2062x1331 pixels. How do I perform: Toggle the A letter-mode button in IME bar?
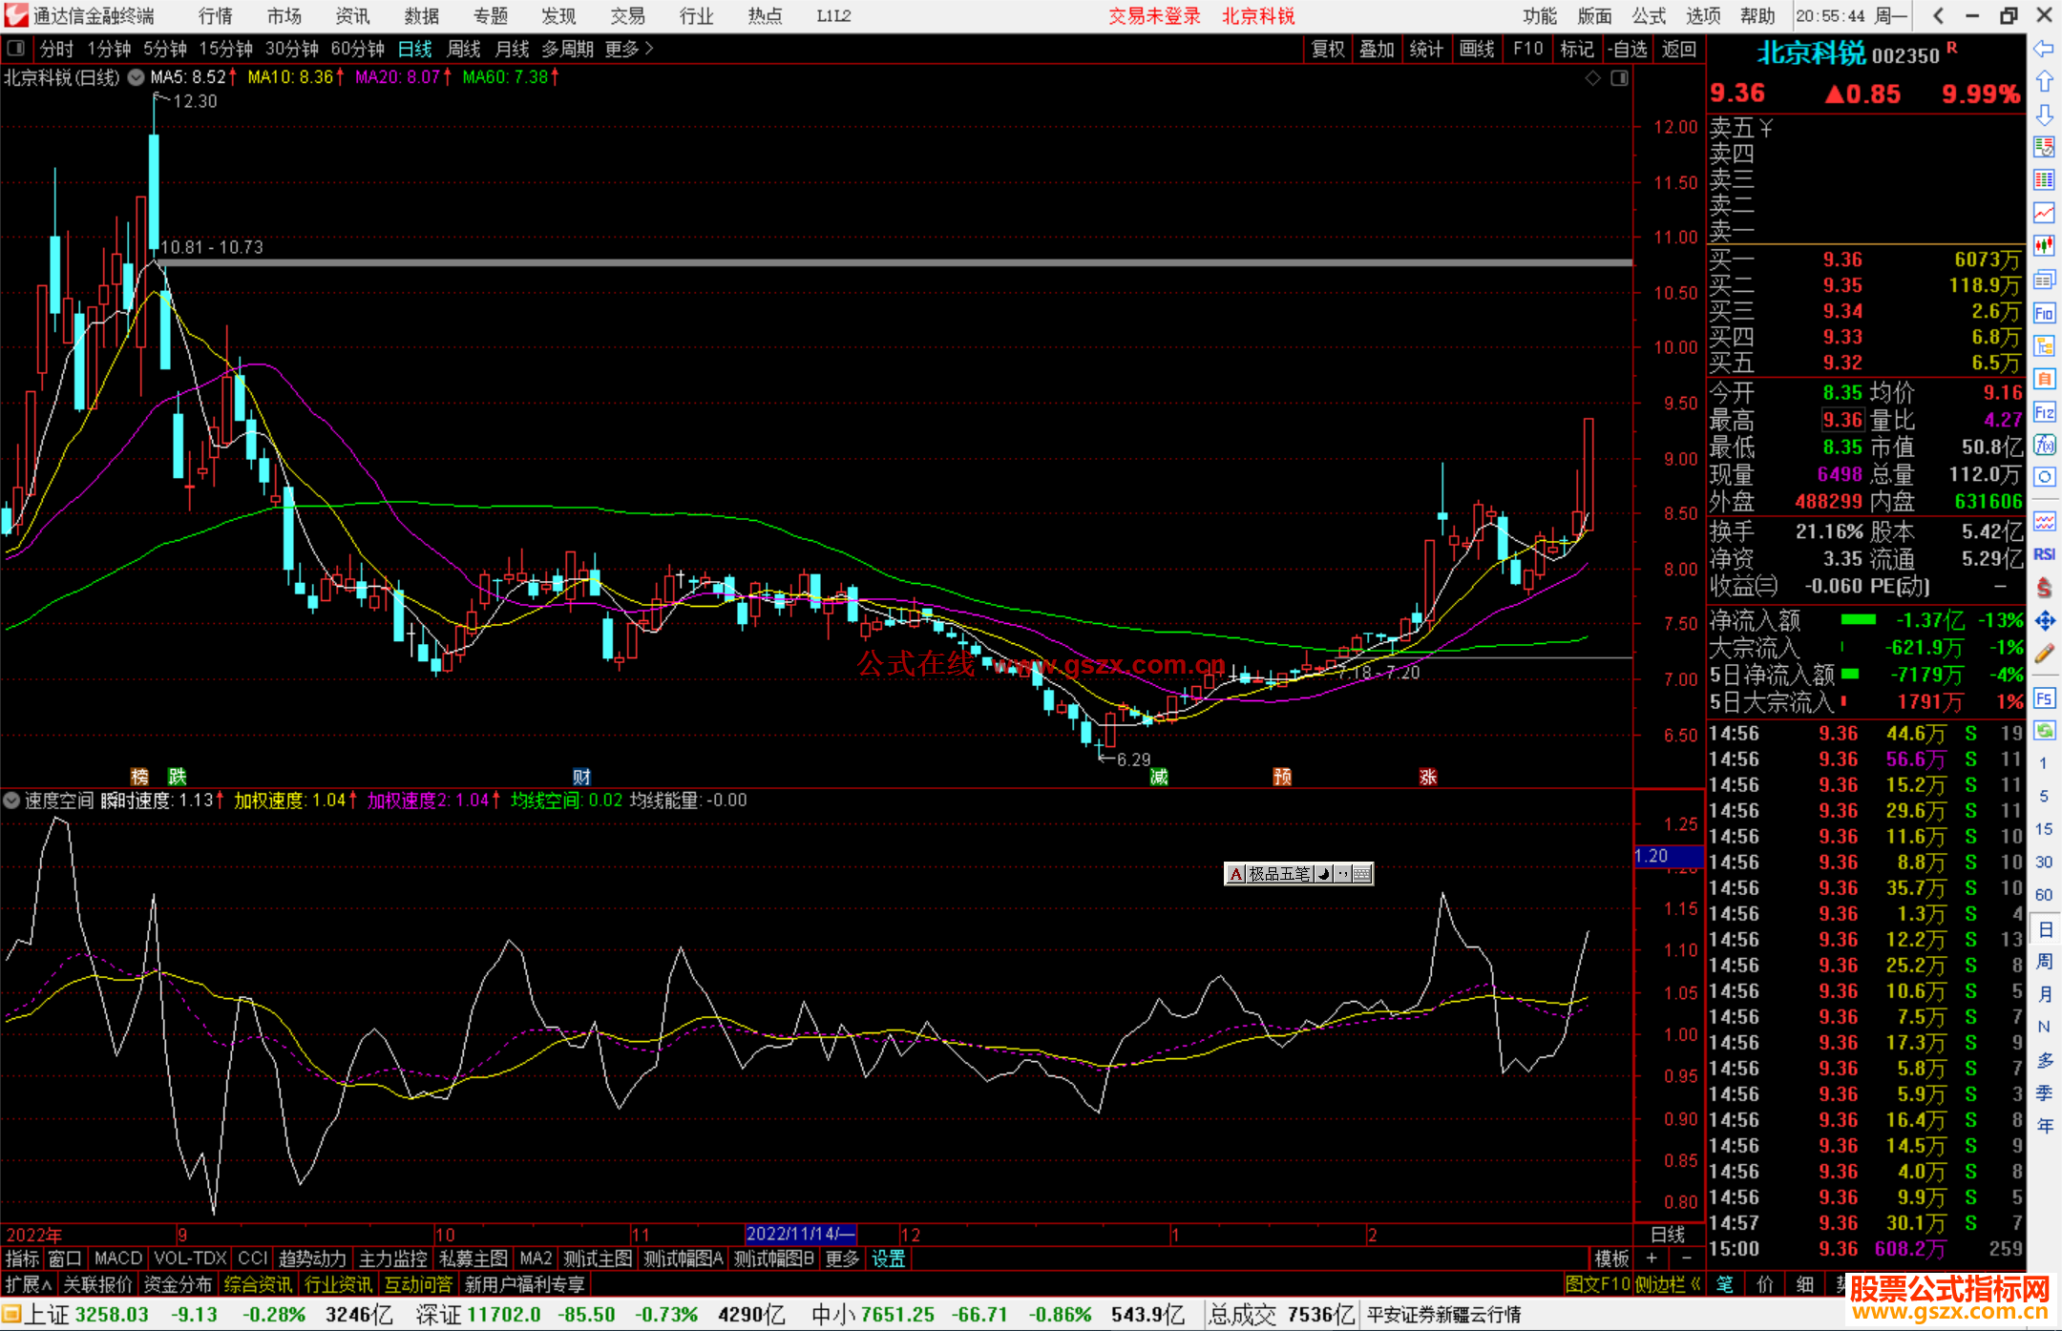[1236, 874]
